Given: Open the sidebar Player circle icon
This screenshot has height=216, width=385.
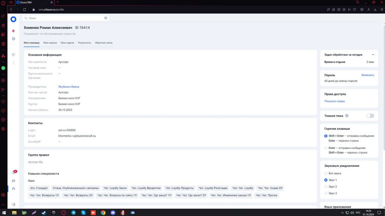Looking at the screenshot, I should [x=3, y=81].
